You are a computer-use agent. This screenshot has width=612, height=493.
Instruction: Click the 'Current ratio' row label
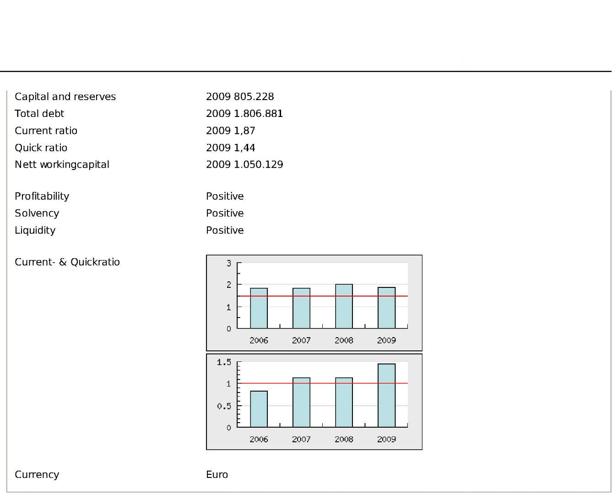(46, 131)
